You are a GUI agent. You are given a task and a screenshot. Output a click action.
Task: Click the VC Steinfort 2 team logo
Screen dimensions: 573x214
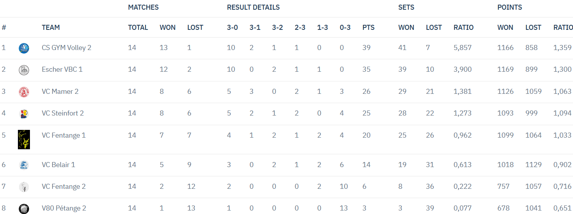[x=24, y=114]
